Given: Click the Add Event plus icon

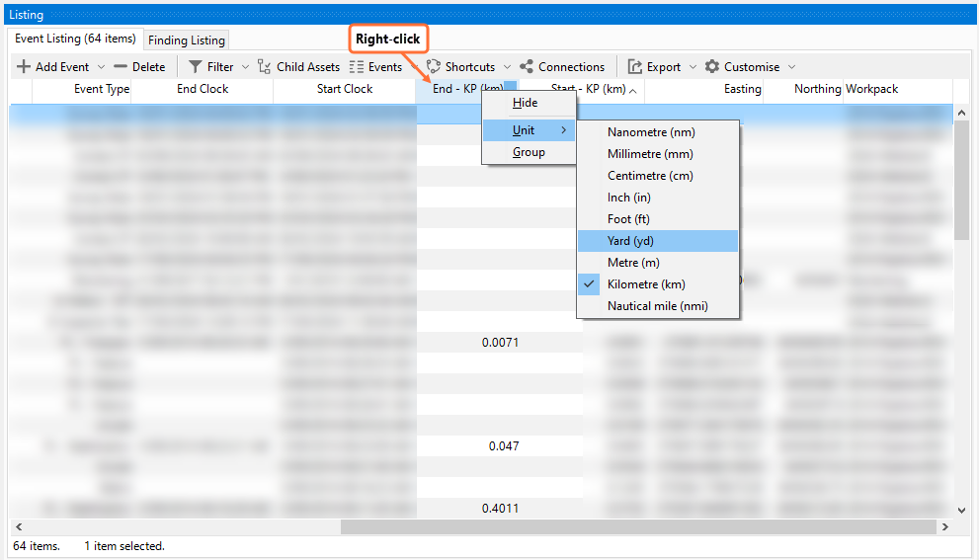Looking at the screenshot, I should (24, 67).
